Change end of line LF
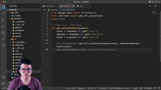161x90 pixels. (96, 88)
